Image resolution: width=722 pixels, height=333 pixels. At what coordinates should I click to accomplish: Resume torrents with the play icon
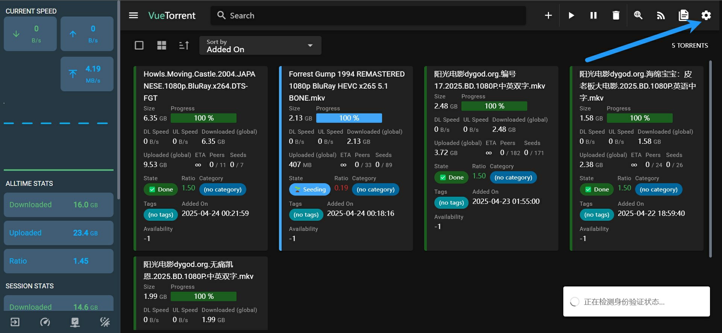click(571, 15)
